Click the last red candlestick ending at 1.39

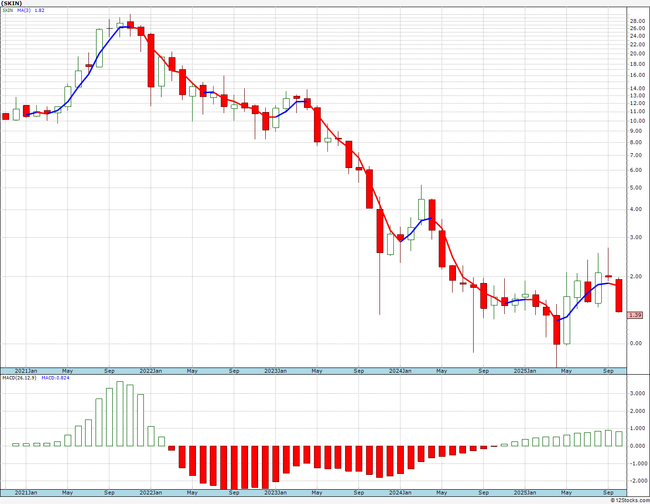tap(618, 295)
